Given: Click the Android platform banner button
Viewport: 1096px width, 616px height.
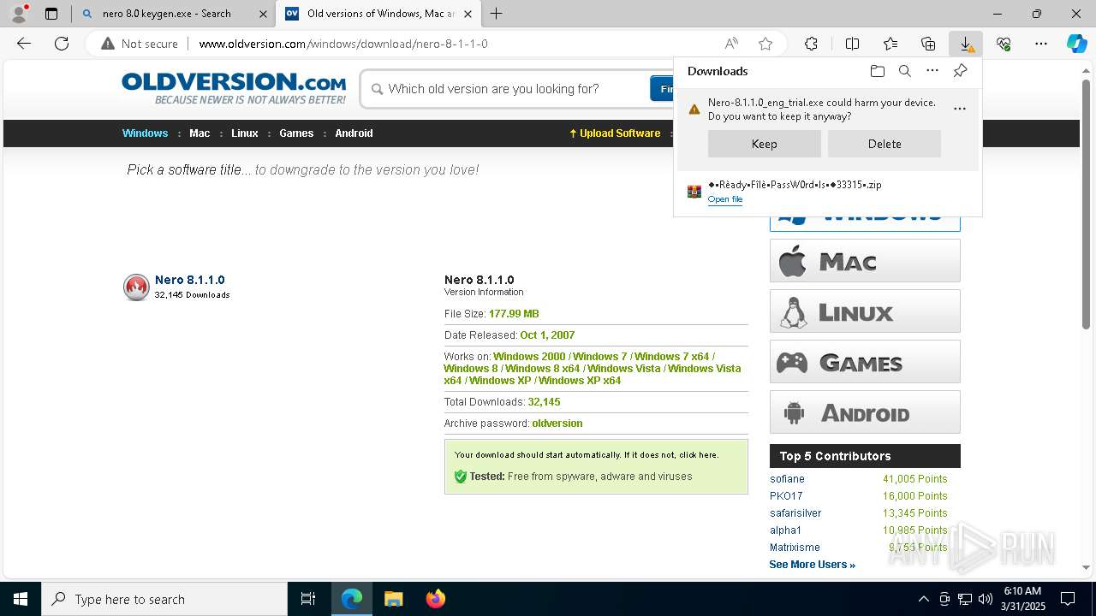Looking at the screenshot, I should [x=865, y=412].
